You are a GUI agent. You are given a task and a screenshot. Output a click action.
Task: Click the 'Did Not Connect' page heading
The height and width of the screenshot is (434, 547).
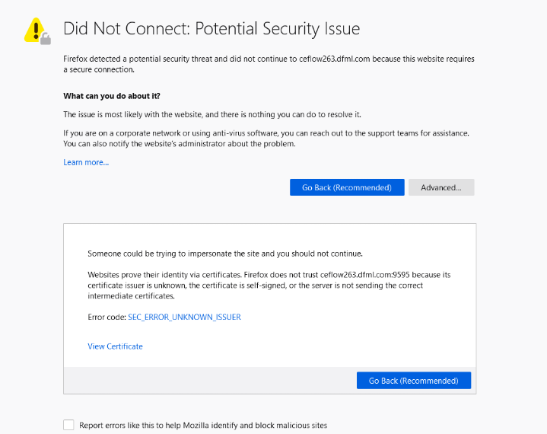point(211,29)
